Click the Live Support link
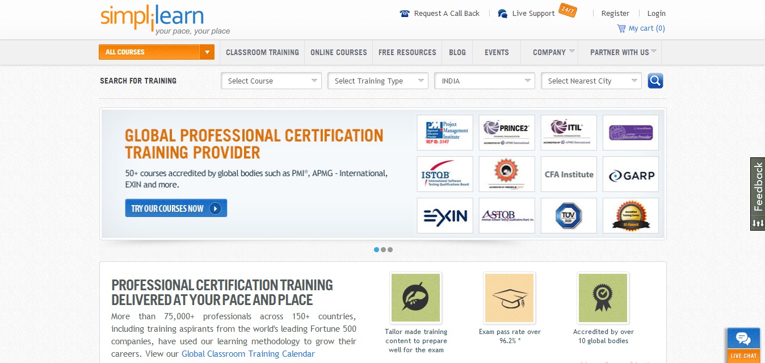The width and height of the screenshot is (765, 363). tap(533, 14)
